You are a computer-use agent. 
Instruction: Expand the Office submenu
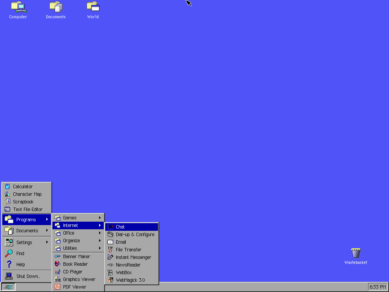click(69, 233)
